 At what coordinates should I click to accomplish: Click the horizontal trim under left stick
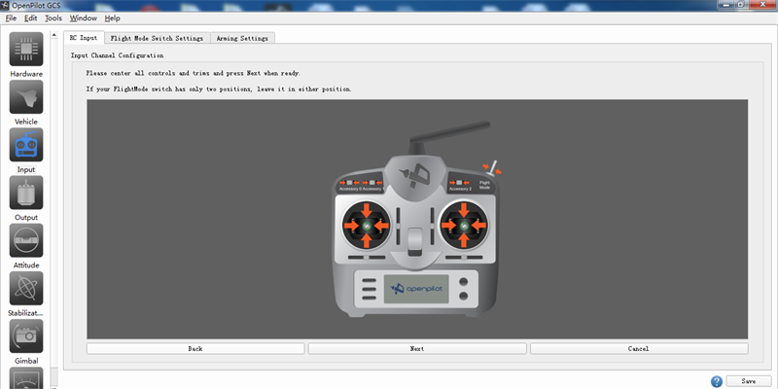point(367,258)
